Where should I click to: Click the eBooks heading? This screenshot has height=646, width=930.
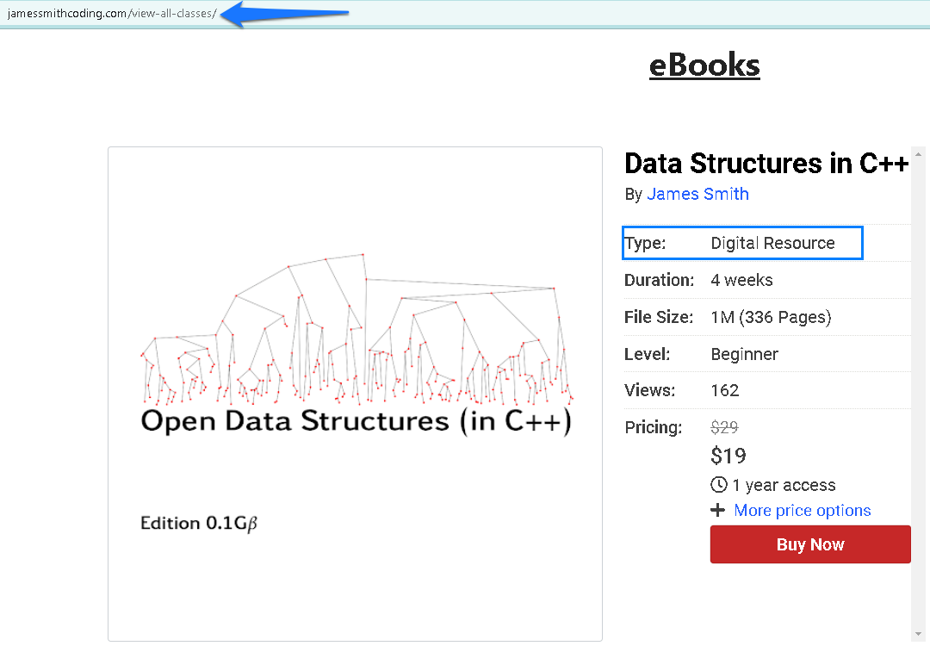pos(704,65)
